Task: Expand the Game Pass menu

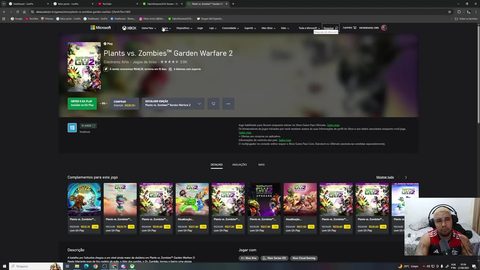Action: coord(149,28)
